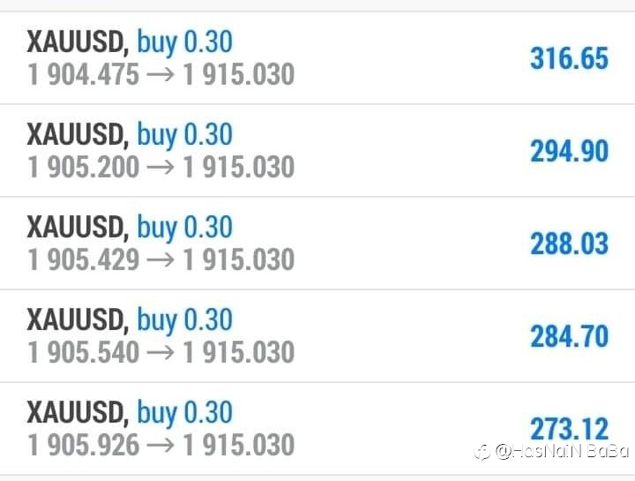Viewport: 635px width, 481px height.
Task: Click the XAUUSD symbol in the 288.03 row
Action: coord(78,227)
